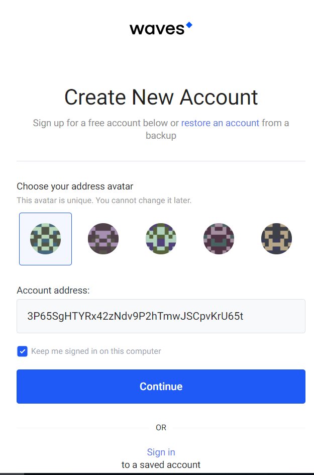
Task: Open the 'restore an account' link
Action: 220,123
